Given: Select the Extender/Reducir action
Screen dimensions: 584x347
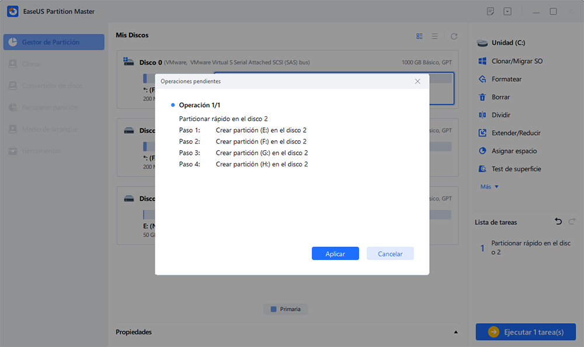Looking at the screenshot, I should [516, 133].
